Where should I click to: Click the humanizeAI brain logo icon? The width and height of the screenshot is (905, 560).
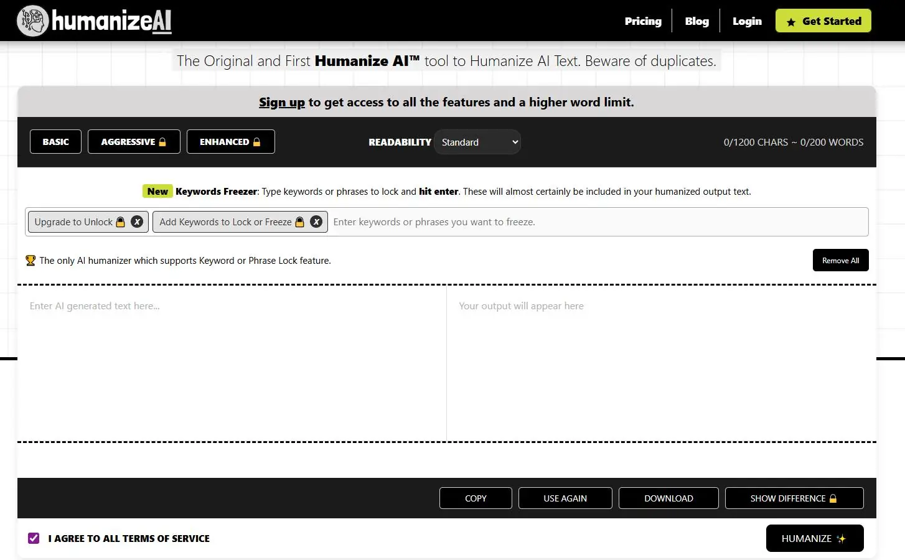tap(32, 21)
